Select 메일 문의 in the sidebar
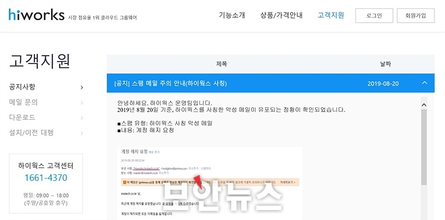Image resolution: width=445 pixels, height=220 pixels. click(x=23, y=103)
